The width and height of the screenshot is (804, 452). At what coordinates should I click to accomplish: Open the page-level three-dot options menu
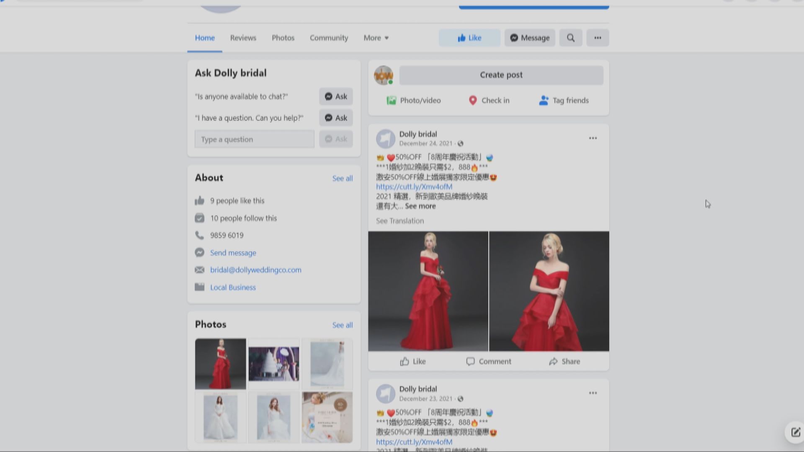598,38
